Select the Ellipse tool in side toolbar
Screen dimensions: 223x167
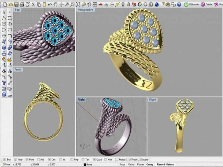[10, 24]
